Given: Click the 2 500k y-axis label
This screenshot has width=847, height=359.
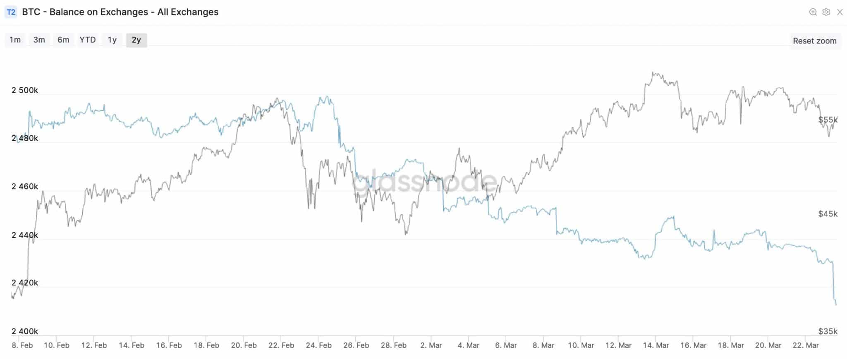Looking at the screenshot, I should point(25,90).
